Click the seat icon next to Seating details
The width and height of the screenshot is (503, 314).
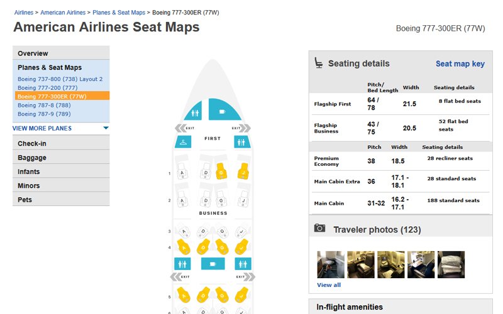319,63
